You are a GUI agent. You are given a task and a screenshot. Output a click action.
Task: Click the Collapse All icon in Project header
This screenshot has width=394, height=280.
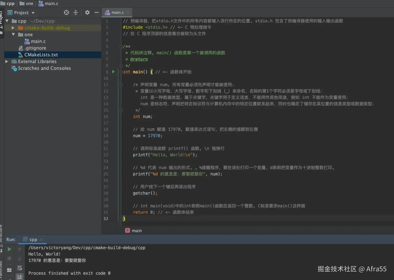click(76, 12)
